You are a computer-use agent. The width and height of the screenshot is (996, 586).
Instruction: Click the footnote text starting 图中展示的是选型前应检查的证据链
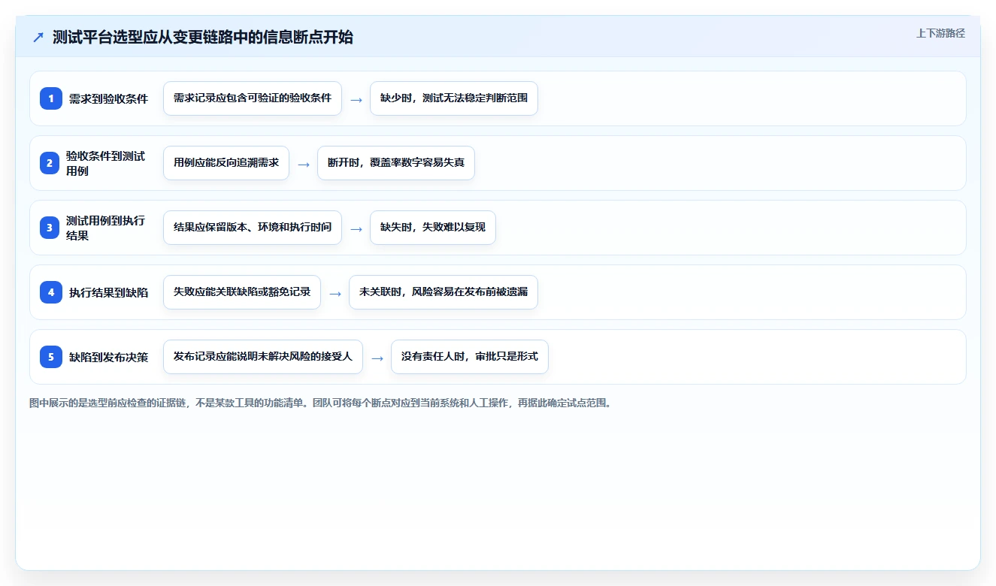point(322,403)
